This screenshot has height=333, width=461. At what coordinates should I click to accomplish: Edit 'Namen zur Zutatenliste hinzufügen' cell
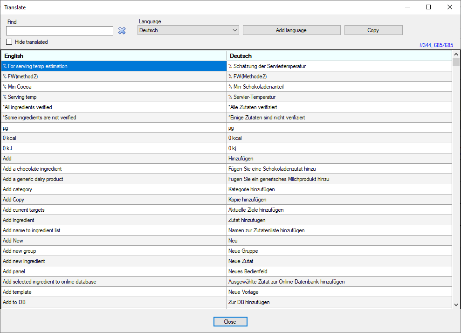[x=339, y=230]
